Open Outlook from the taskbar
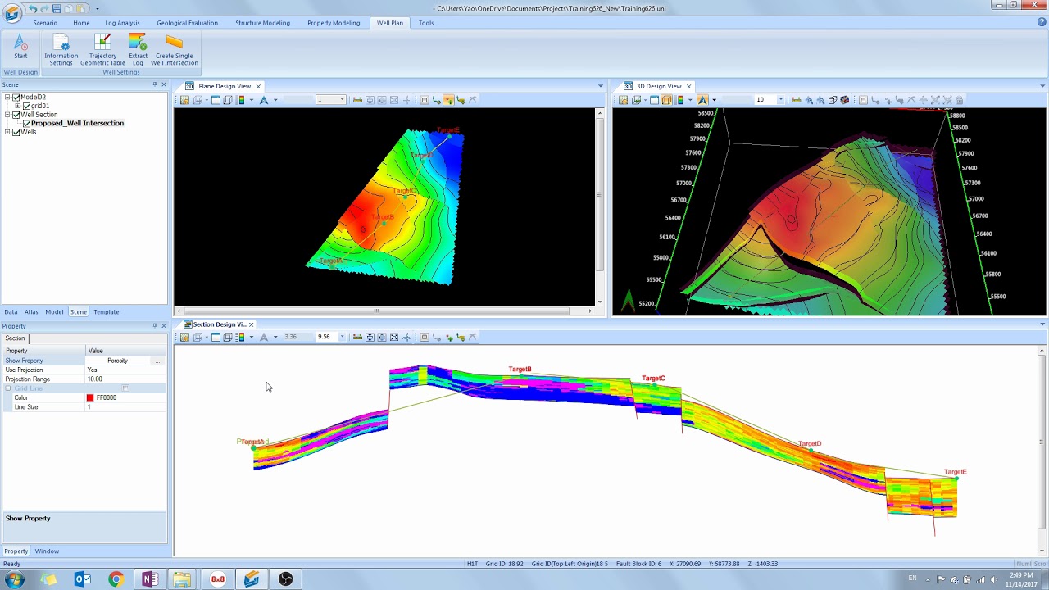The width and height of the screenshot is (1049, 590). click(83, 579)
